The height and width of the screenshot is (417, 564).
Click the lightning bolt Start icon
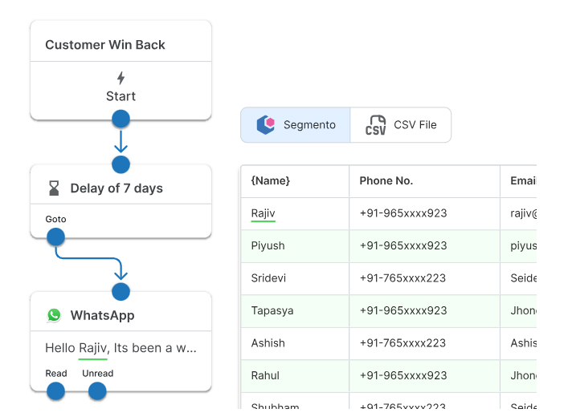coord(121,78)
